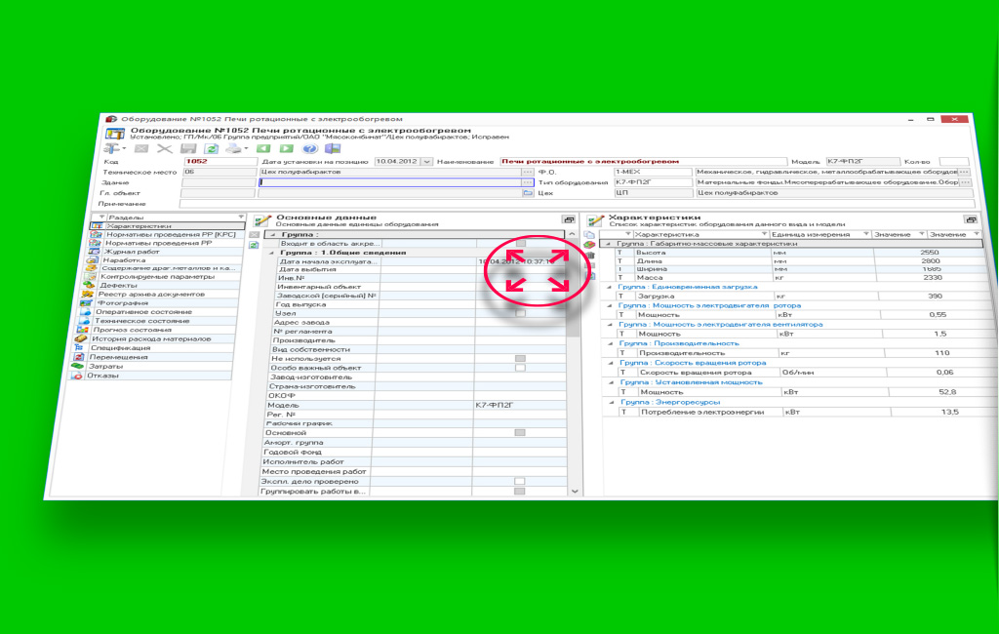Open filter dropdown on Единица измерения column

(866, 234)
